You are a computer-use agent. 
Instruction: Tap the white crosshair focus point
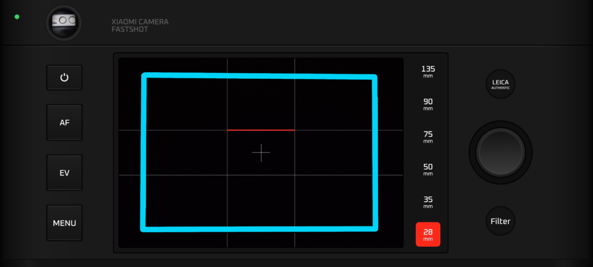pos(261,152)
